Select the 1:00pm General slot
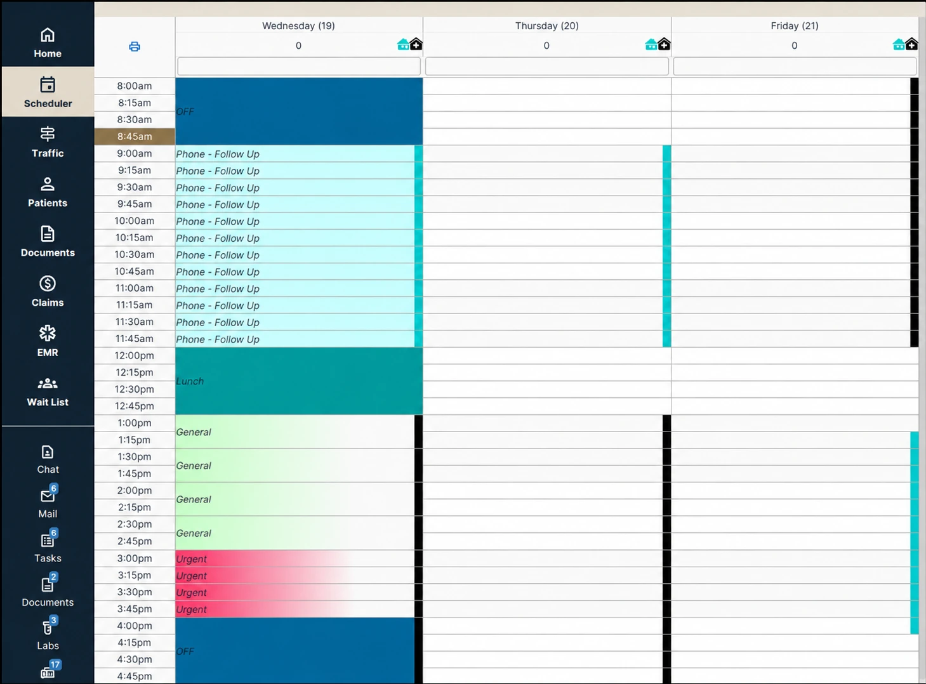The image size is (926, 684). pyautogui.click(x=295, y=432)
